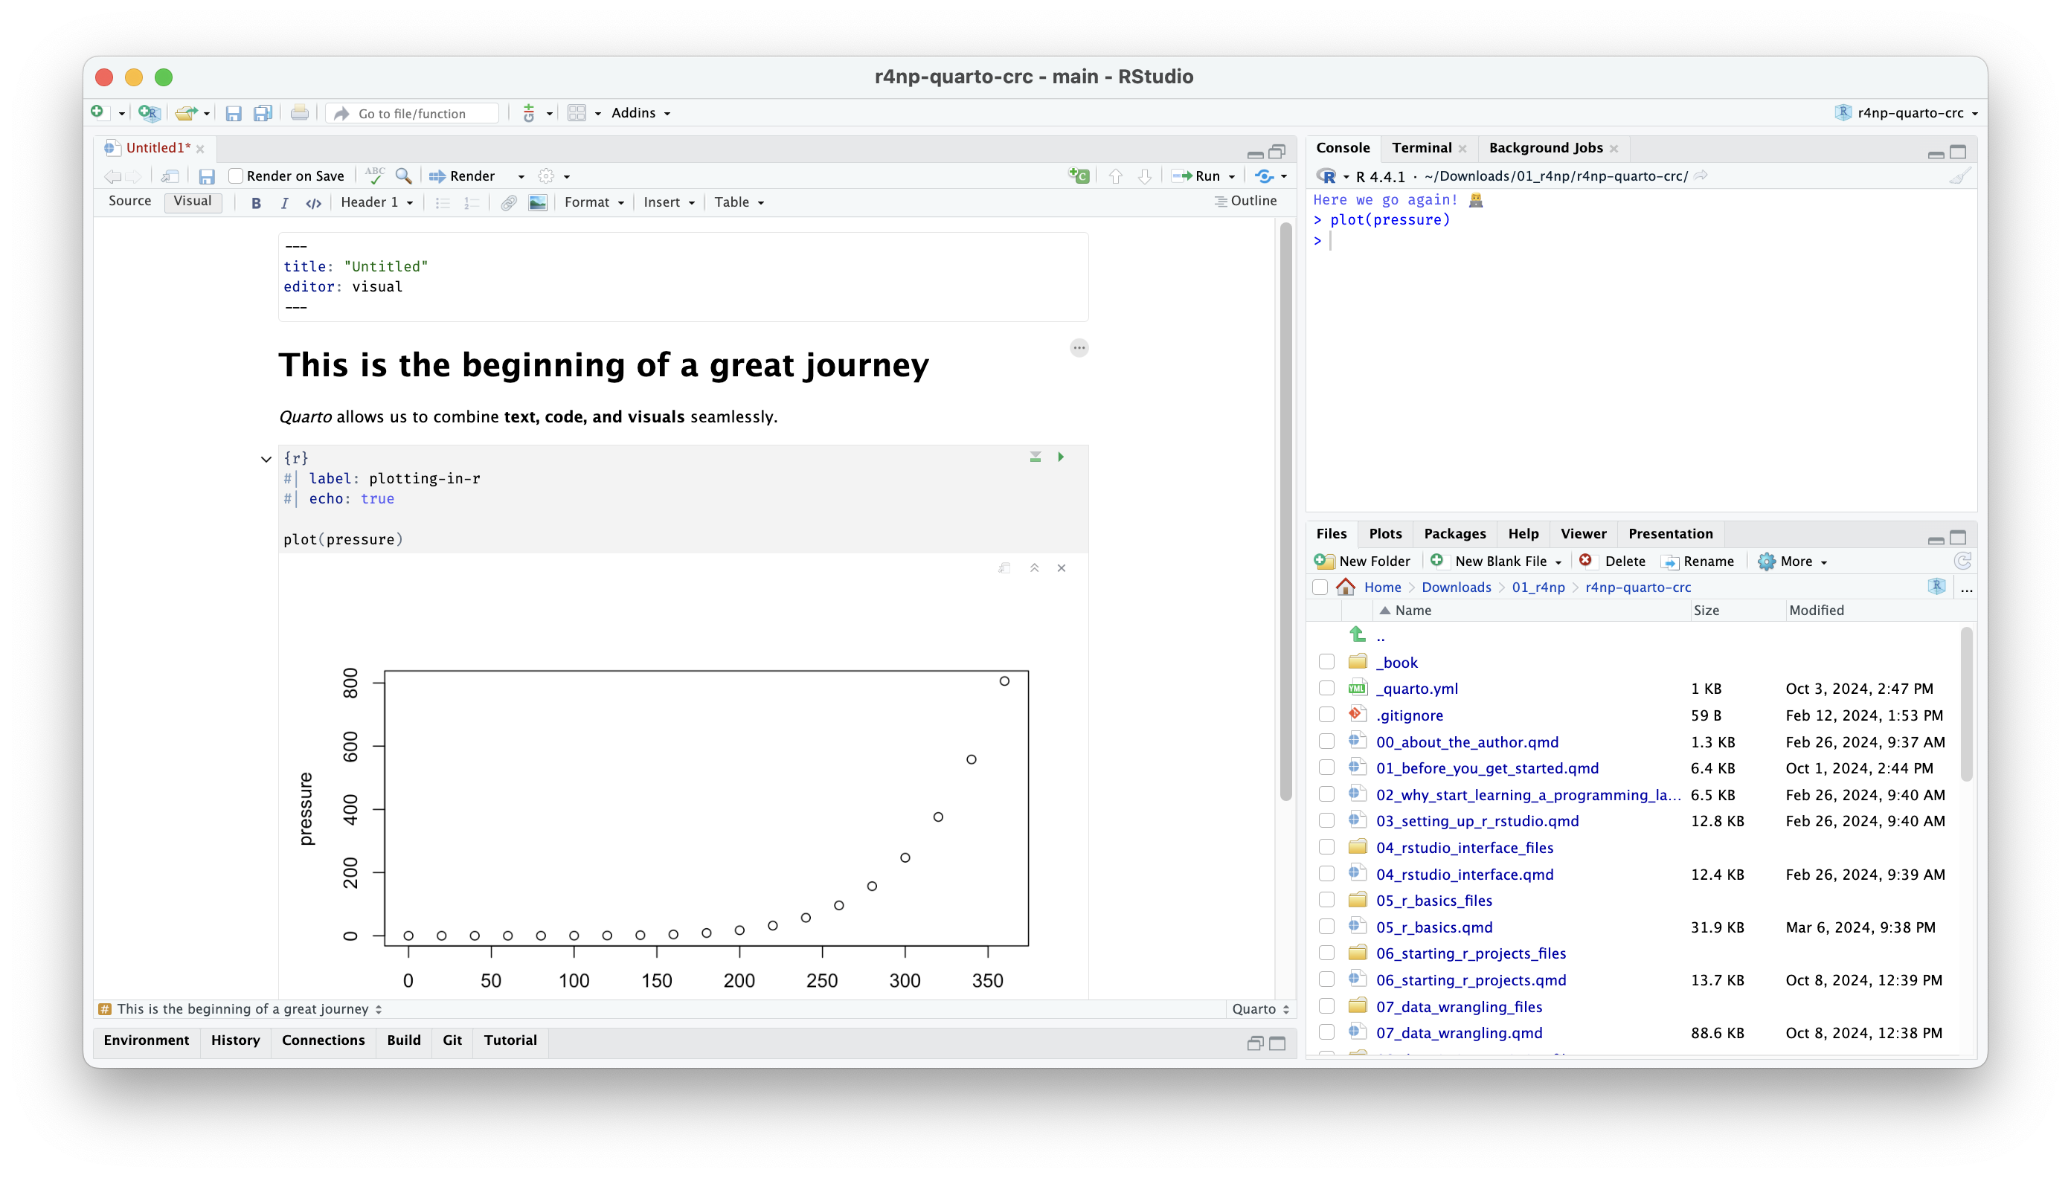Open the Run options dropdown arrow
The height and width of the screenshot is (1178, 2071).
[1232, 176]
